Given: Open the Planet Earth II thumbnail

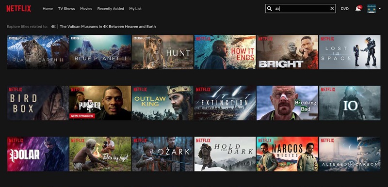Looking at the screenshot, I should click(x=38, y=52).
